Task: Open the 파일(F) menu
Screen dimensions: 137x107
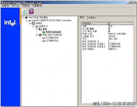Action: (6, 6)
